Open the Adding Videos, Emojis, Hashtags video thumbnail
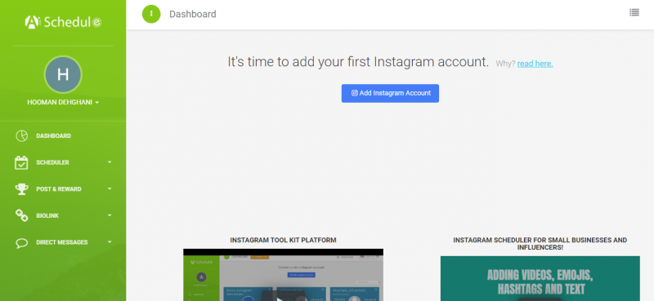654x301 pixels. pos(540,278)
